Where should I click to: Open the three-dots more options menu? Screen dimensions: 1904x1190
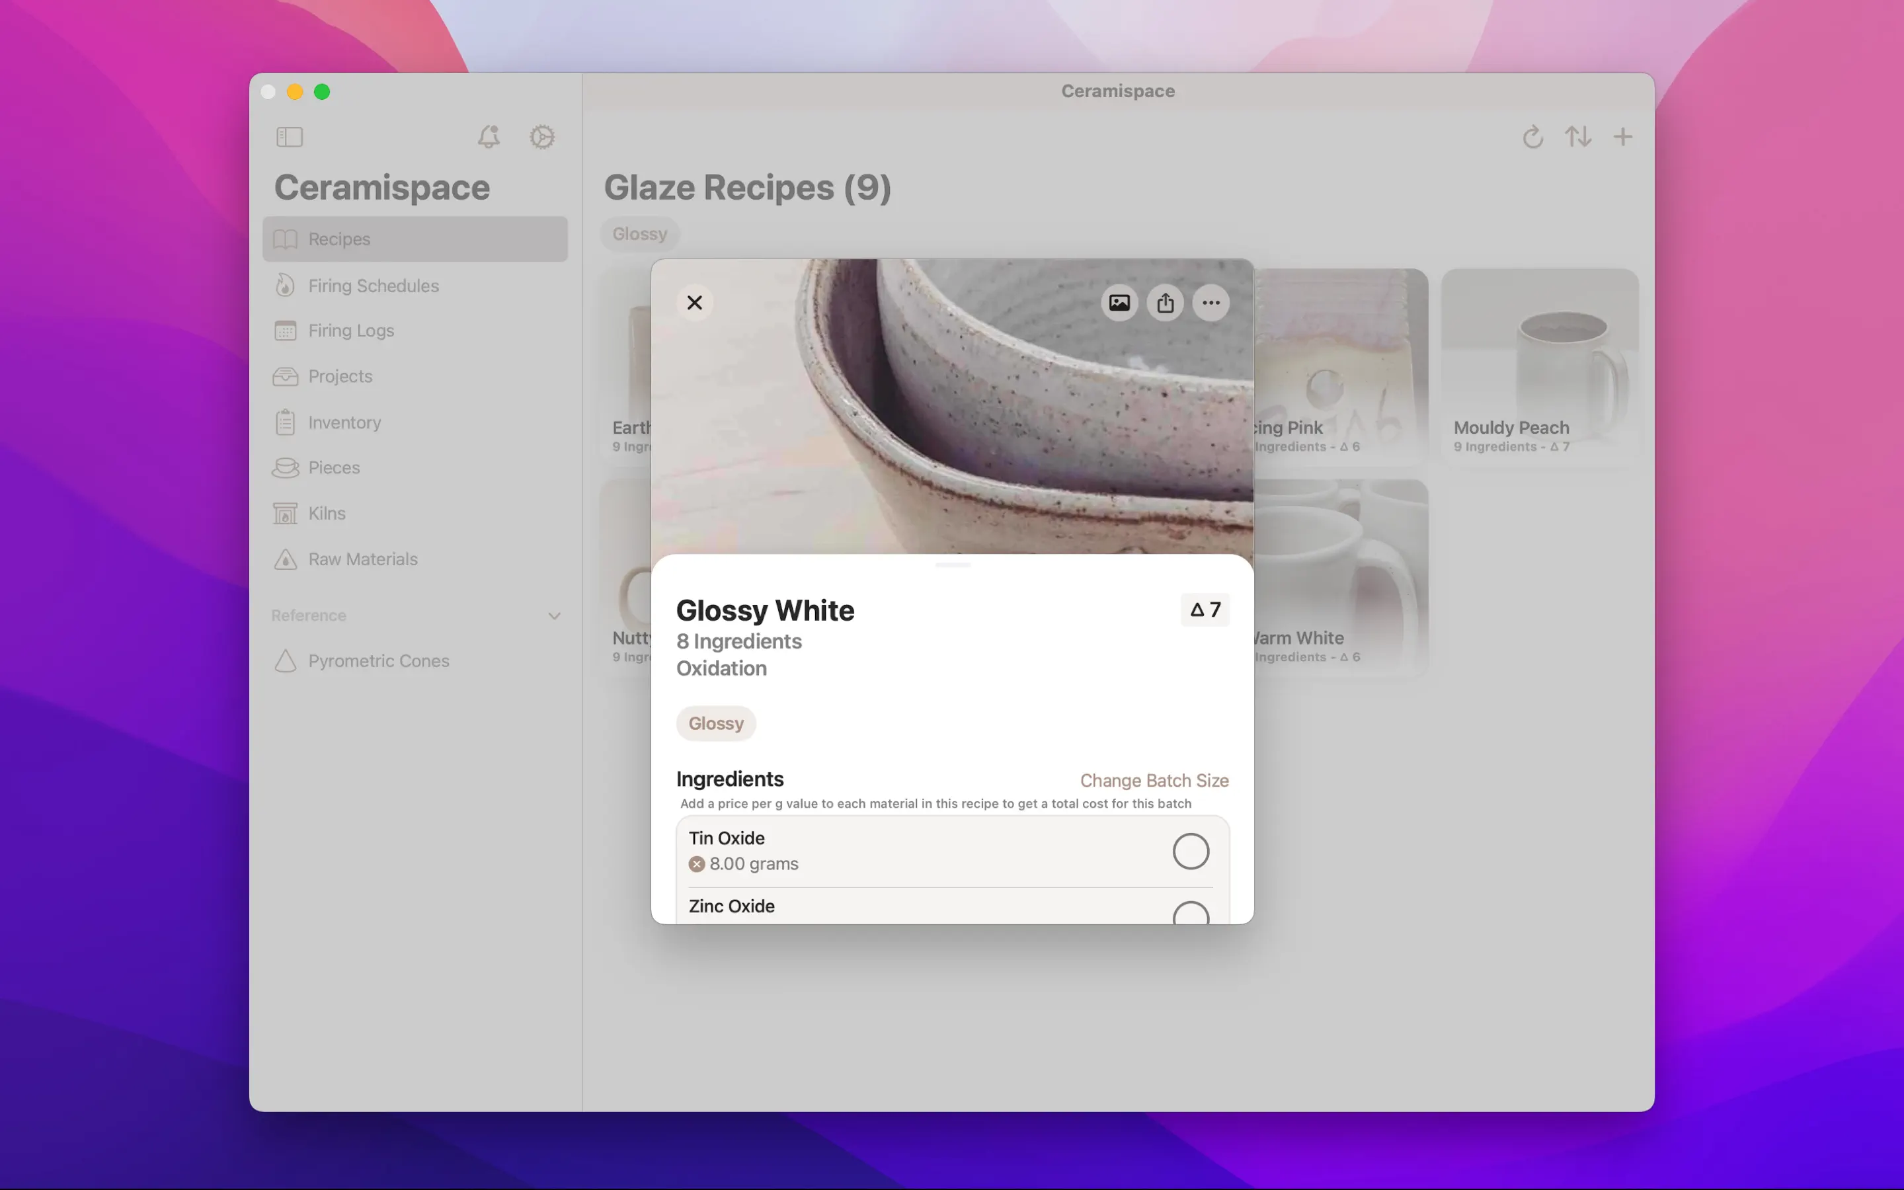pos(1211,303)
